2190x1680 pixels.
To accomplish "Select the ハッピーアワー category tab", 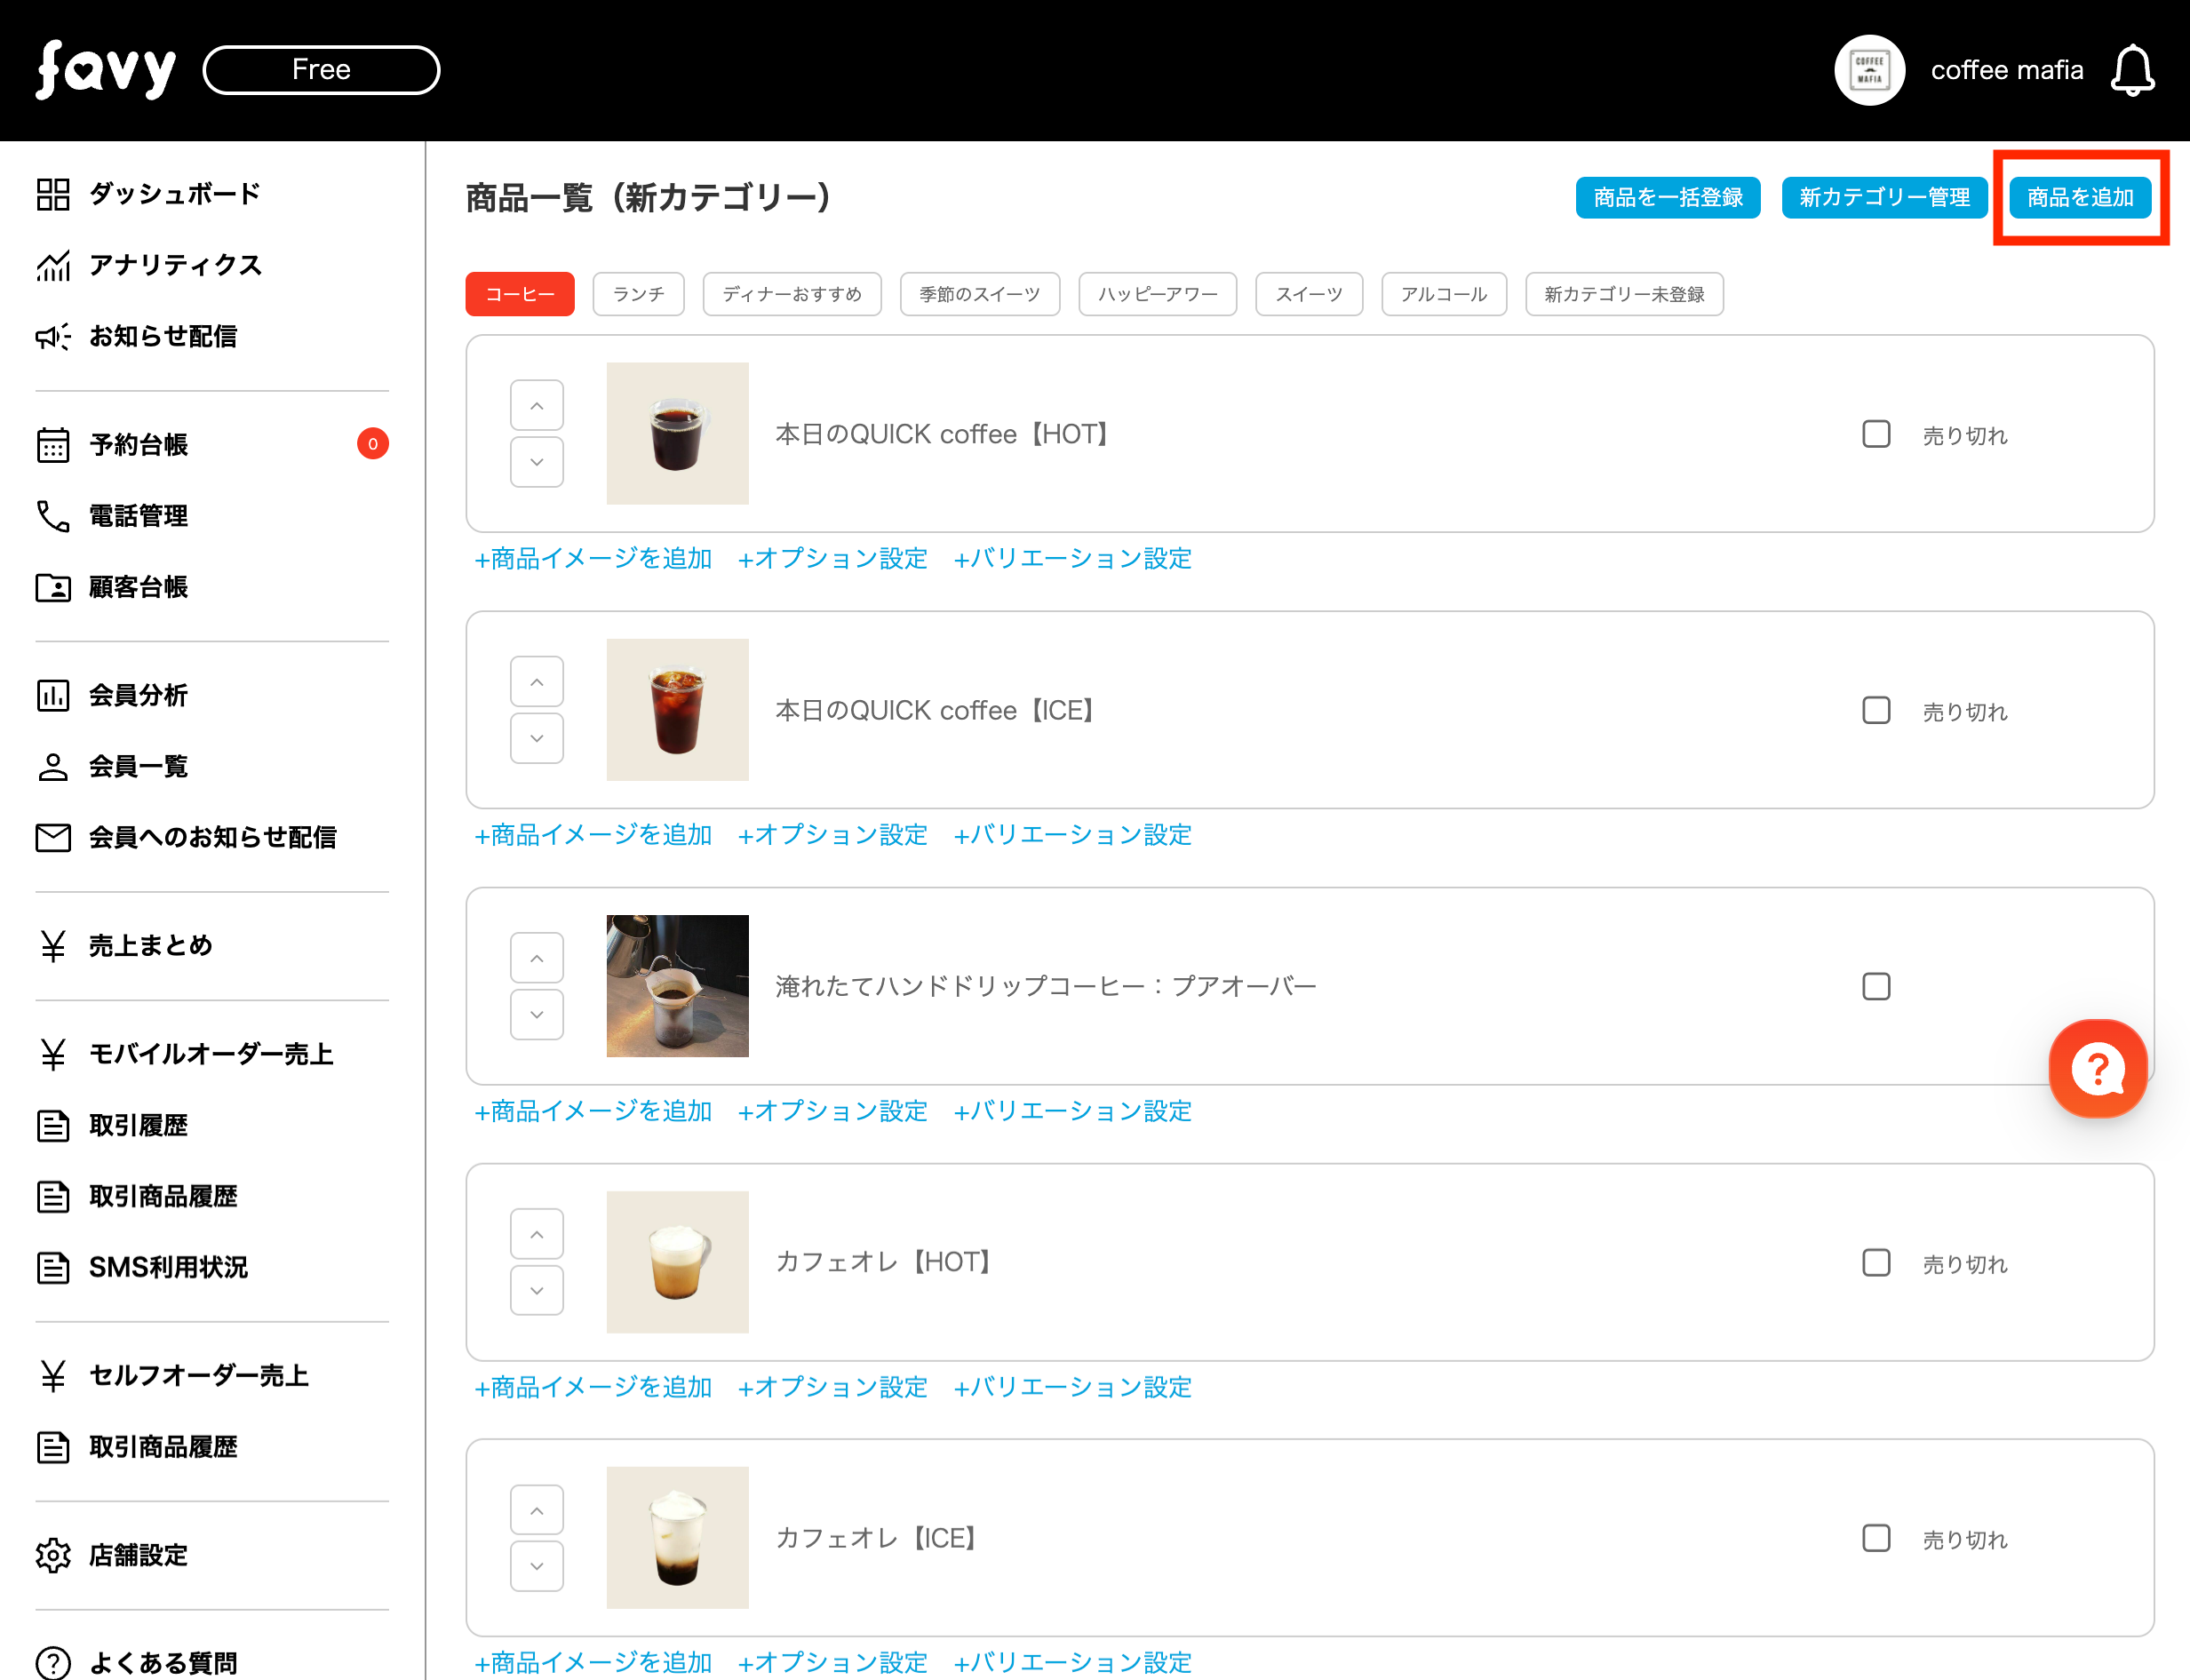I will 1157,294.
